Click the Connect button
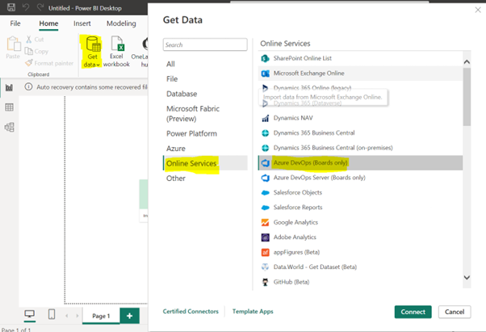Viewport: 486px width, 332px height. point(413,312)
